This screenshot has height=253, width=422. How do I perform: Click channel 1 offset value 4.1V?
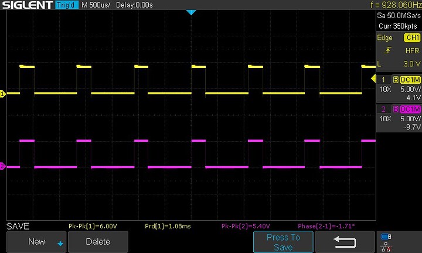414,98
